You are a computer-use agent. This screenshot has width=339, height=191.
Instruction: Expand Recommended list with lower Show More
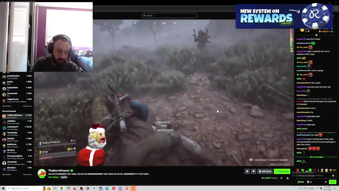pyautogui.click(x=7, y=175)
